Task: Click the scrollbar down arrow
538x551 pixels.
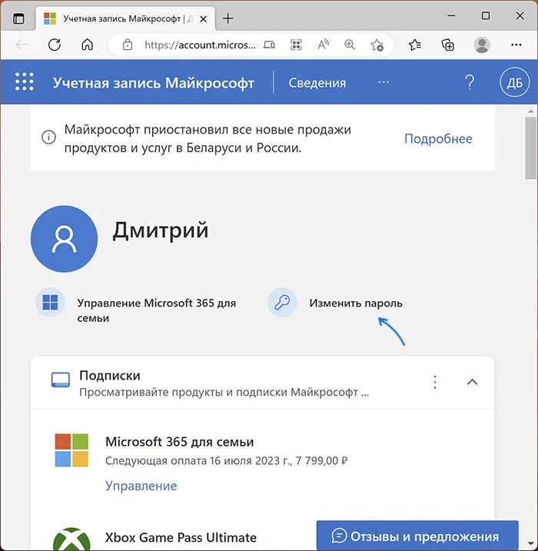Action: tap(530, 544)
